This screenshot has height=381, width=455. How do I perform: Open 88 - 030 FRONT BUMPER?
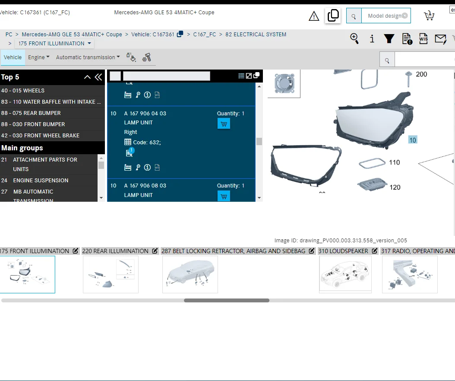click(x=52, y=124)
